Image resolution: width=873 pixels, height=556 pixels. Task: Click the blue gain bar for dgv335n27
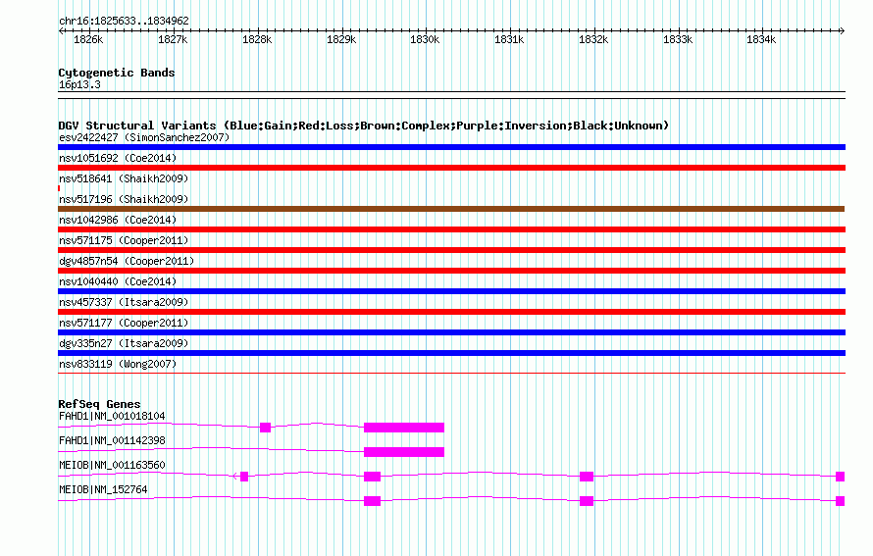pos(451,353)
